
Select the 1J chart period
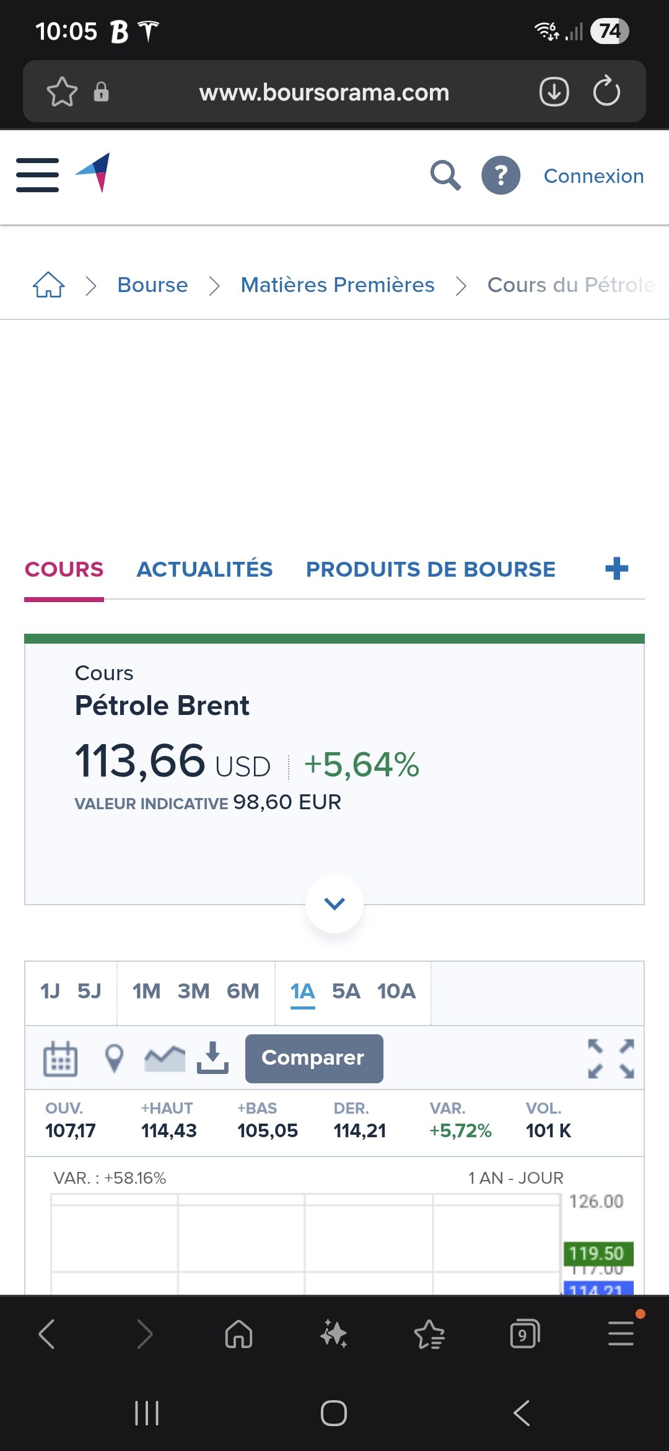(50, 991)
